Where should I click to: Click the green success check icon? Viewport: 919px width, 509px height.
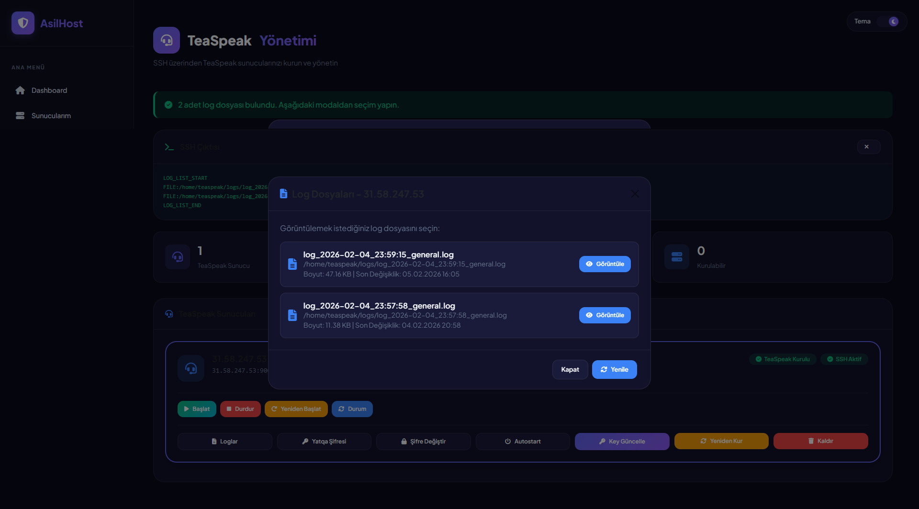pos(168,105)
